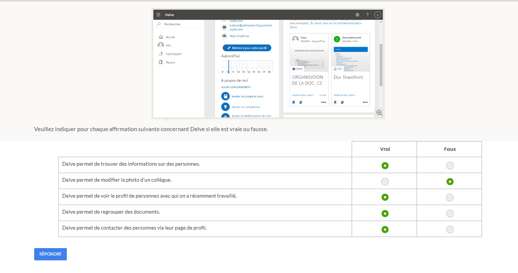
Task: Click the board icon on Doc SharePoint card
Action: pyautogui.click(x=342, y=102)
